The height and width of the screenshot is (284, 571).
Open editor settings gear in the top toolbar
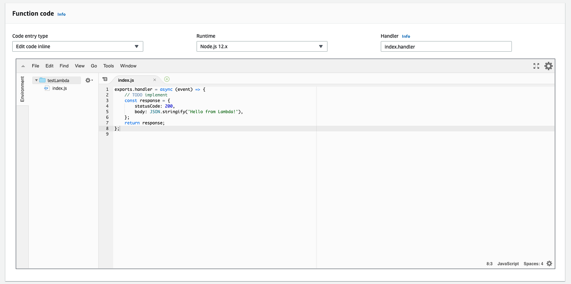pos(548,66)
